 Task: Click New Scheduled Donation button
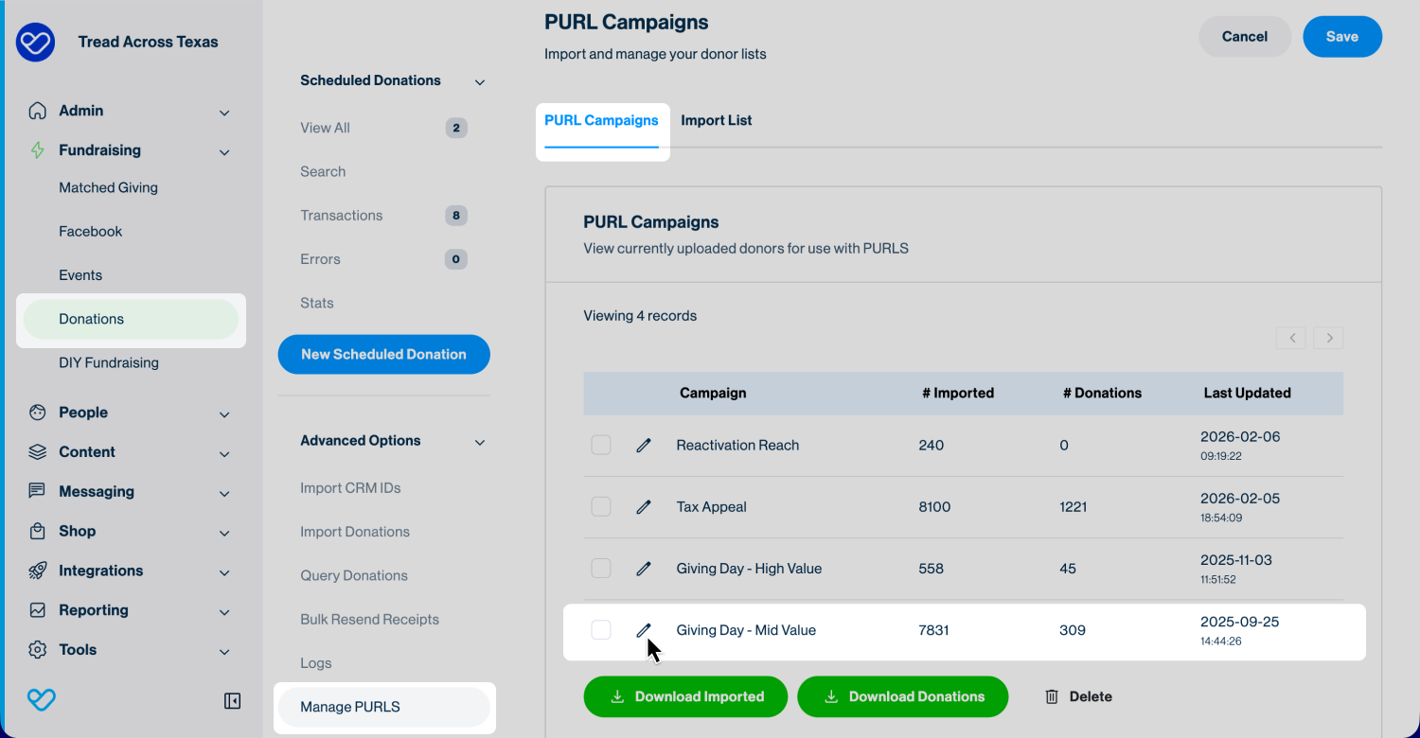point(383,355)
